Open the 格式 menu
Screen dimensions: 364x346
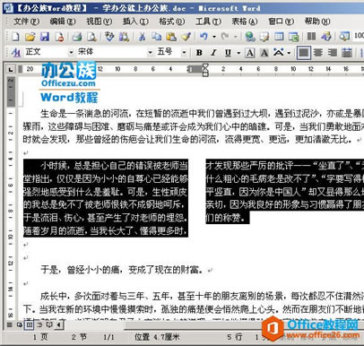pos(172,22)
